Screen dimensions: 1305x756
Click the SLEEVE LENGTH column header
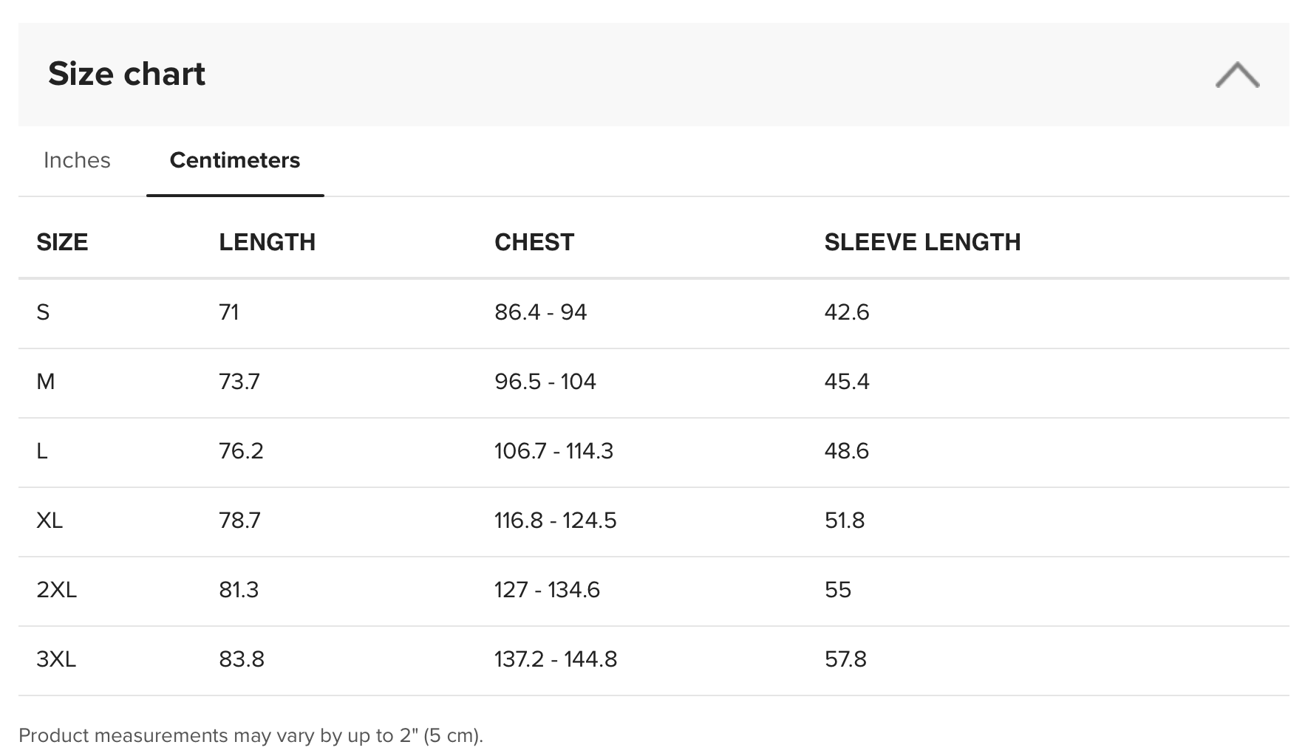click(x=922, y=242)
